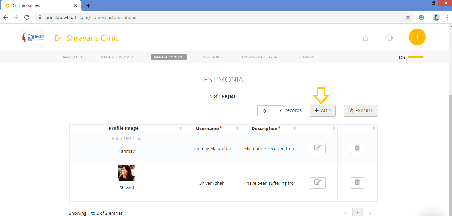The height and width of the screenshot is (216, 452).
Task: Open the support headset icon
Action: coord(389,38)
